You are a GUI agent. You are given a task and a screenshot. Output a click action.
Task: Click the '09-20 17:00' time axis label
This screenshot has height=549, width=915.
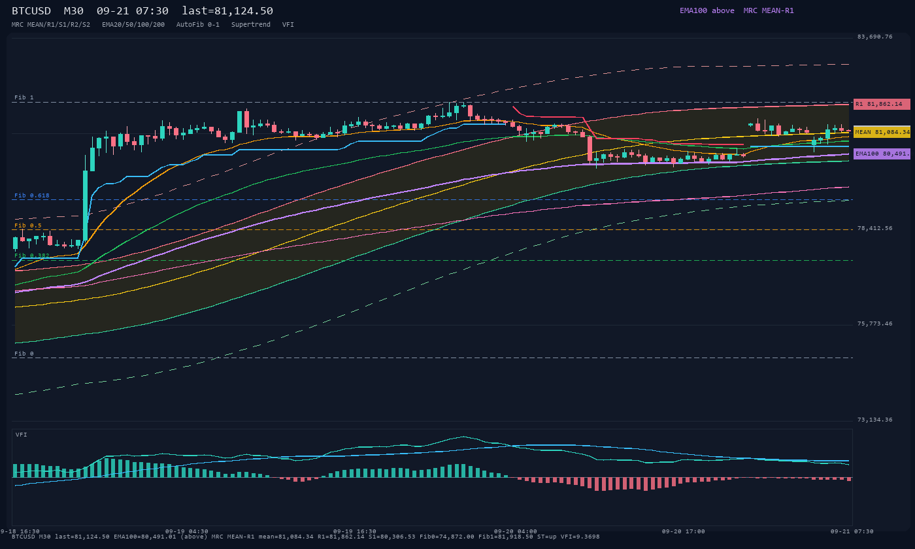click(684, 532)
